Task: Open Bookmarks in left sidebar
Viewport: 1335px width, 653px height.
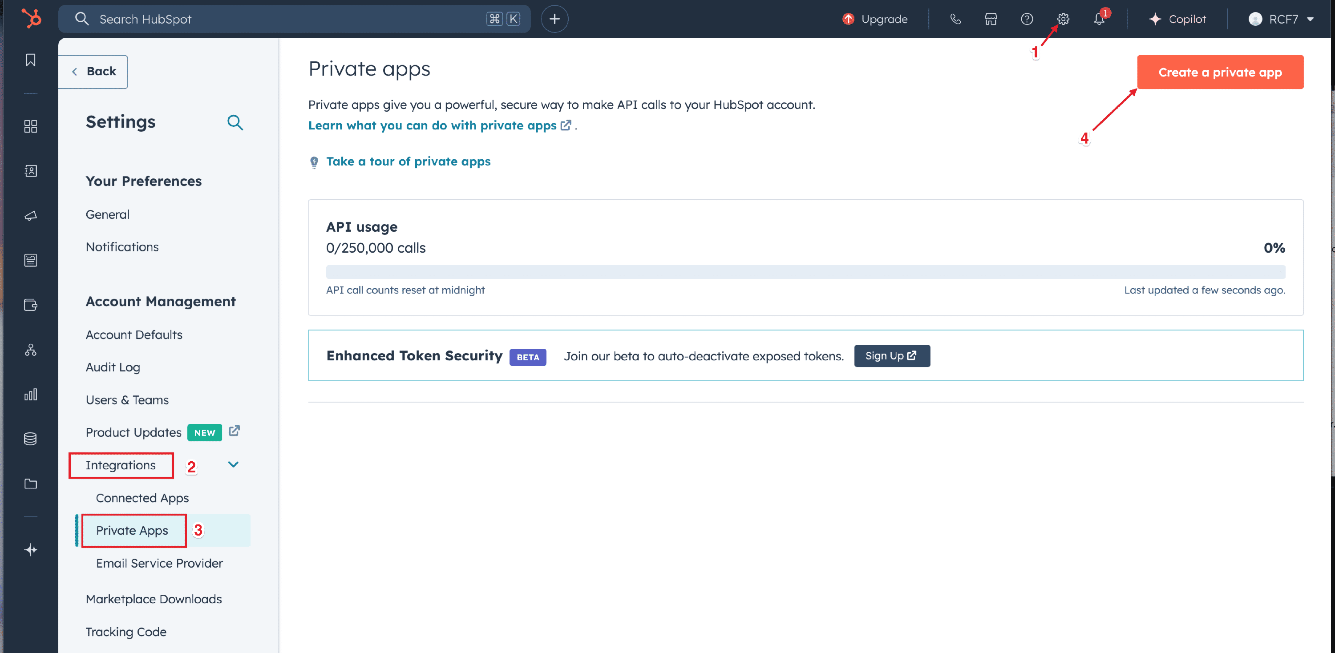Action: [x=31, y=60]
